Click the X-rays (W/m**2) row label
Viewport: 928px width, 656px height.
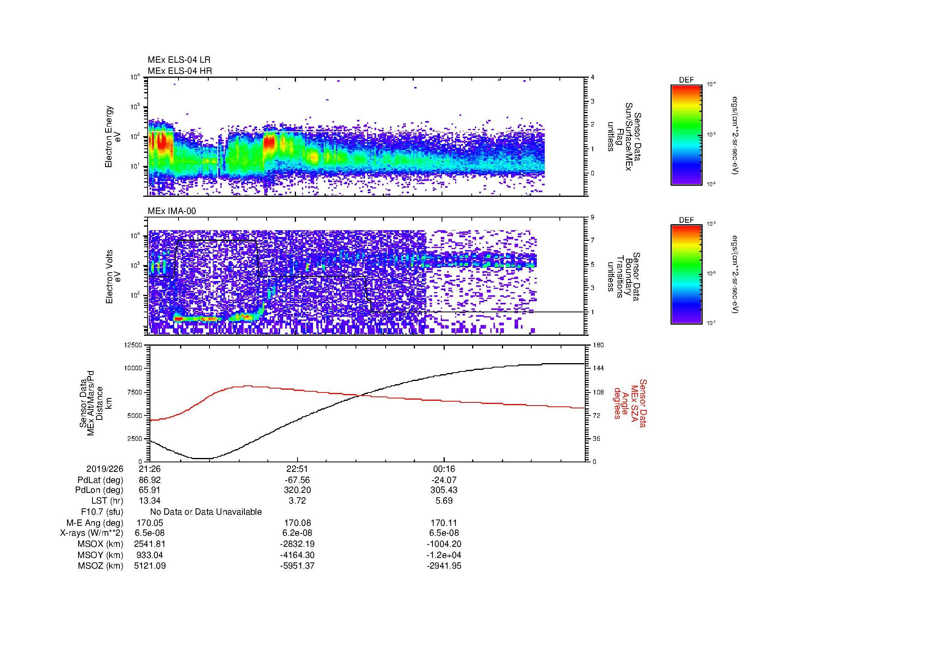(x=92, y=533)
